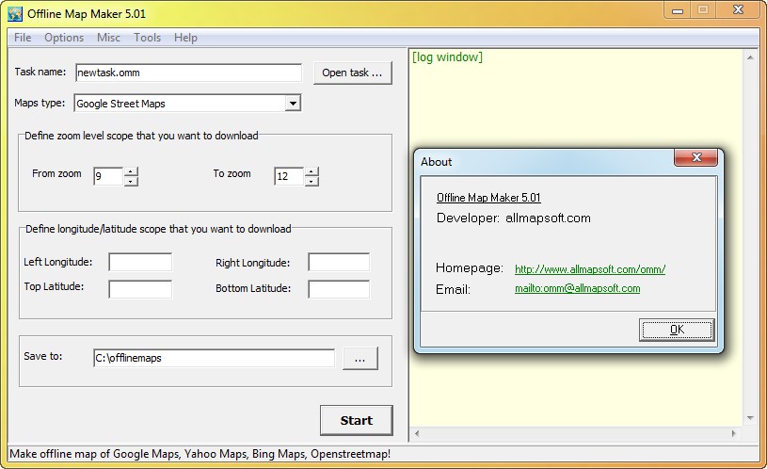
Task: Click the Developer: allmapsoft.com text
Action: click(514, 218)
